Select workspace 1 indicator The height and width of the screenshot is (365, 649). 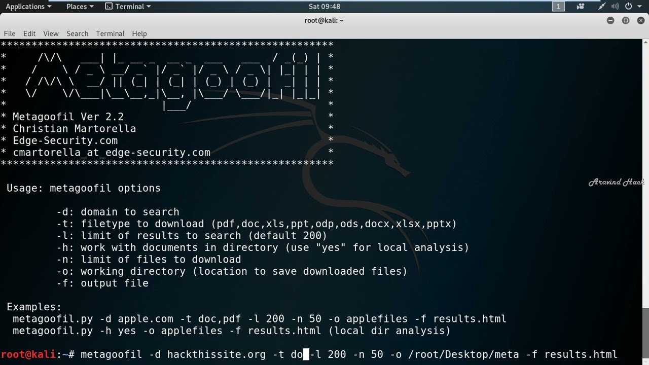pyautogui.click(x=558, y=7)
